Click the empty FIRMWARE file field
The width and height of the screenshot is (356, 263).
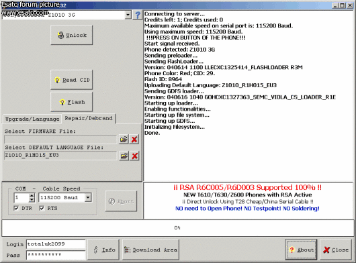[x=60, y=139]
